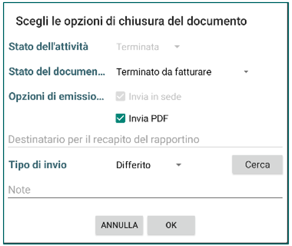Click the Cerca button
292x246 pixels.
[x=257, y=165]
